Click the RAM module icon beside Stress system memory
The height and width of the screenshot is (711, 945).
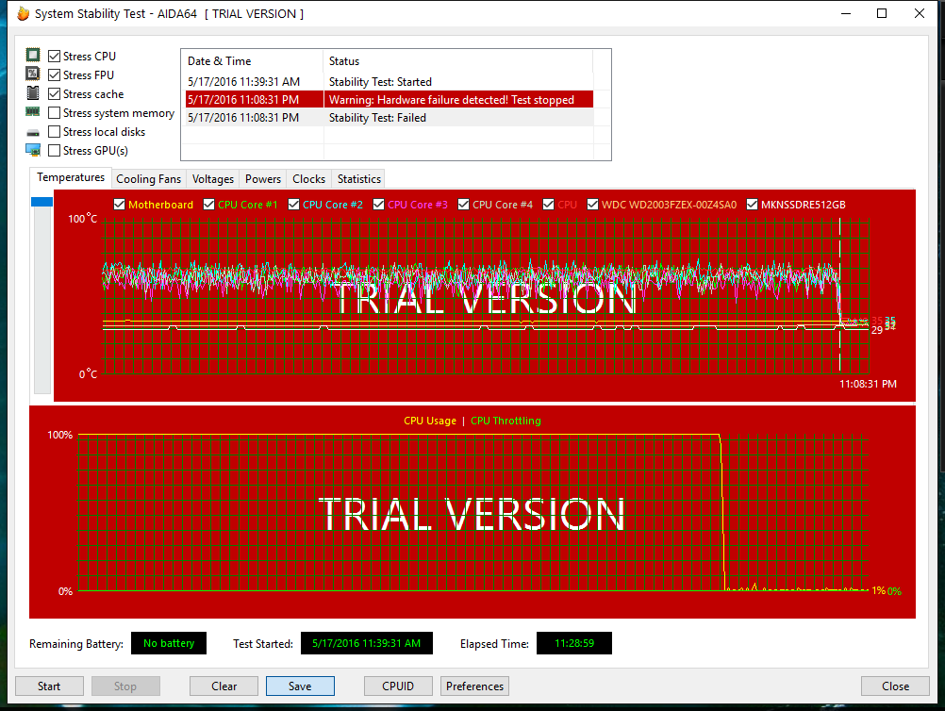click(33, 112)
